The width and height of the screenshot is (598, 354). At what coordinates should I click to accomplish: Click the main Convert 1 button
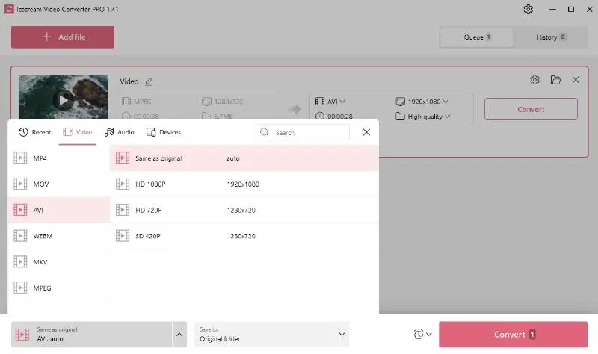pos(513,334)
